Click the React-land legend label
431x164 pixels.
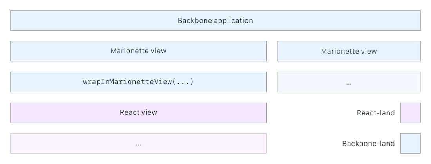[375, 113]
